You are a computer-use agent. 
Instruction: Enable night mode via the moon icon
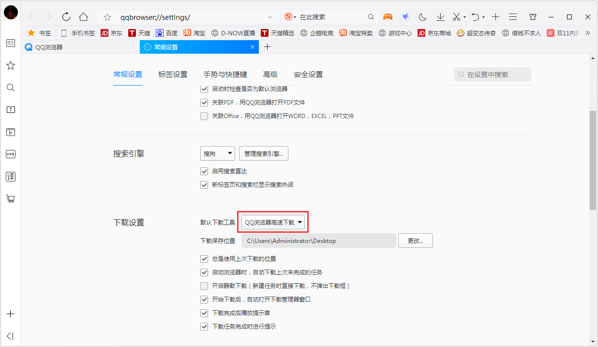point(422,16)
